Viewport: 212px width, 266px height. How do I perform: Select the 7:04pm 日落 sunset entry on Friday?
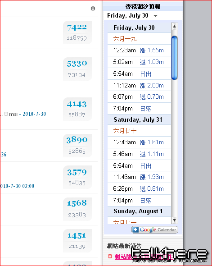click(139, 108)
